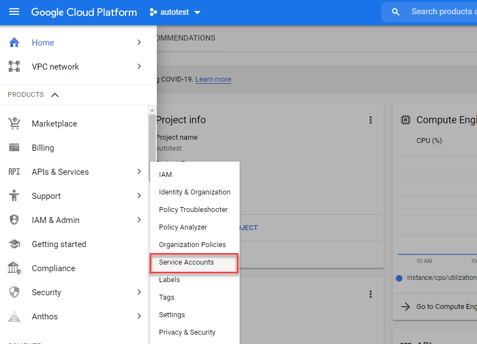Choose Policy Troubleshooter in the submenu

(x=193, y=210)
